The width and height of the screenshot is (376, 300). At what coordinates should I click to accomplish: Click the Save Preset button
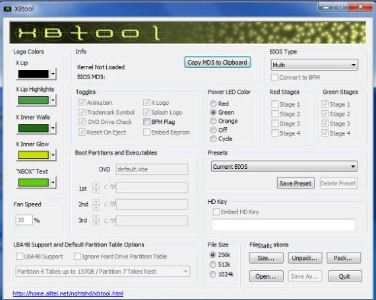(296, 183)
